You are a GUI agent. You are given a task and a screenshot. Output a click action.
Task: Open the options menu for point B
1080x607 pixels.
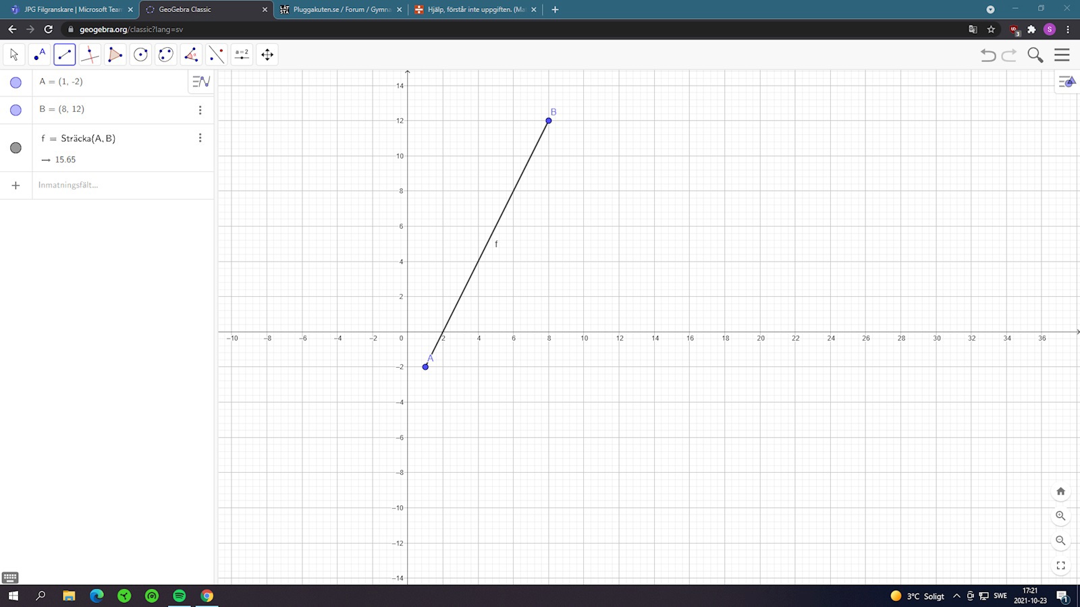(x=200, y=110)
